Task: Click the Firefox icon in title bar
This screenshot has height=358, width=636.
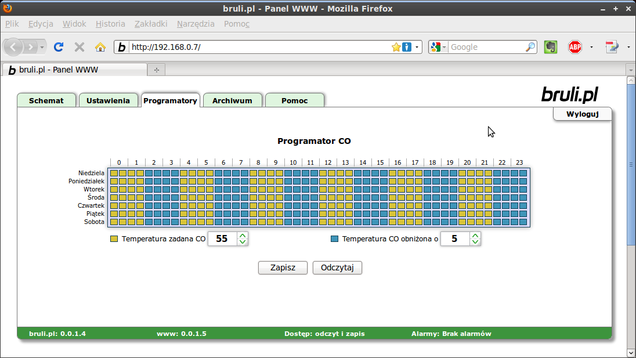Action: [8, 8]
